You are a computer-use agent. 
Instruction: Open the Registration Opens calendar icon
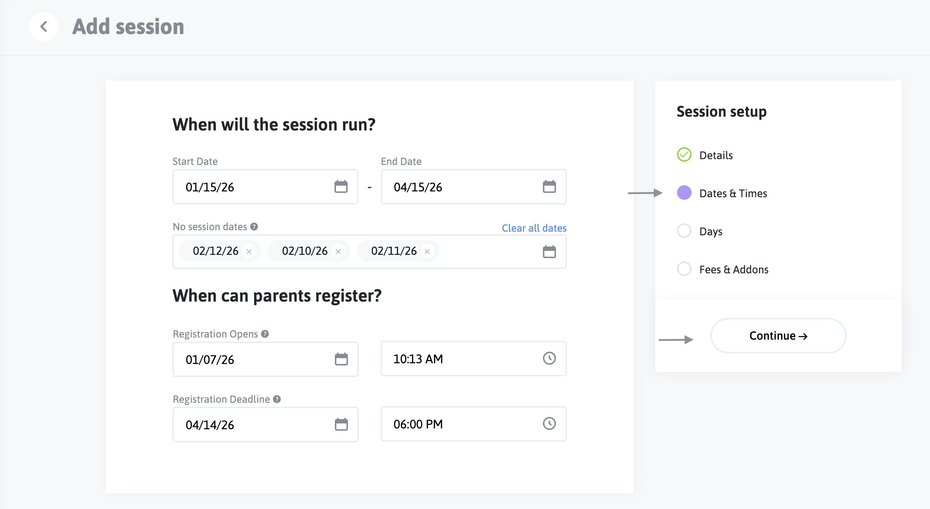tap(341, 359)
